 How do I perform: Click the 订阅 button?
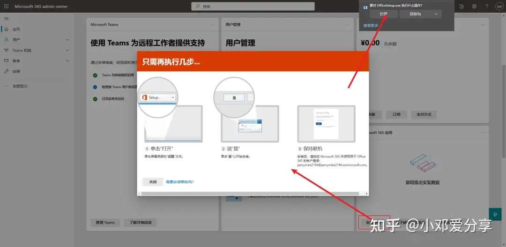397,114
